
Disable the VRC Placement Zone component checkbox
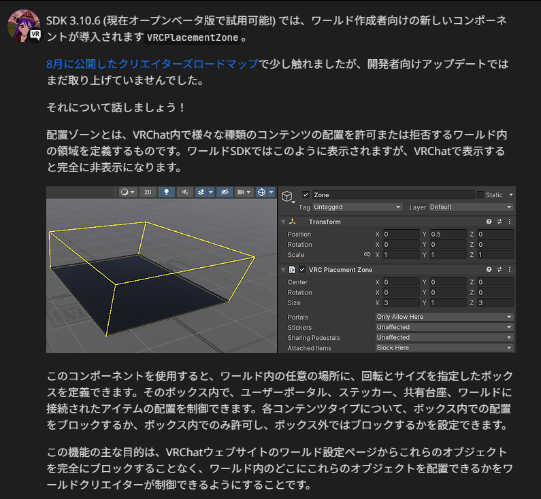tap(303, 269)
